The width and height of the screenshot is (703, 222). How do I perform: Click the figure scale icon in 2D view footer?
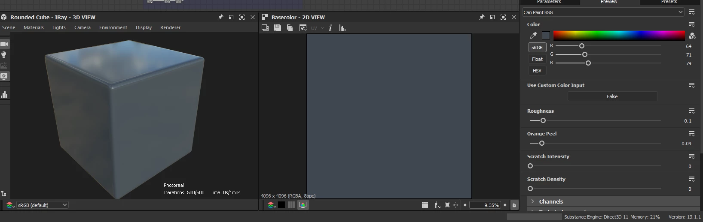tap(437, 205)
